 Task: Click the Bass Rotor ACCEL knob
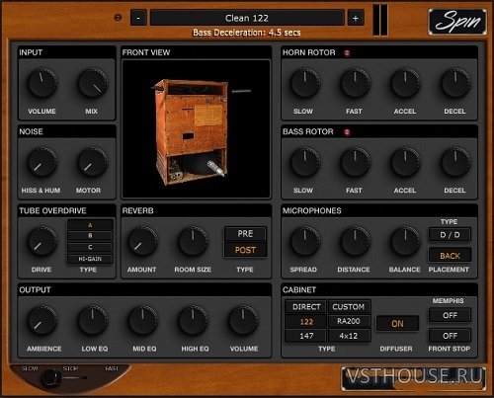coord(405,162)
